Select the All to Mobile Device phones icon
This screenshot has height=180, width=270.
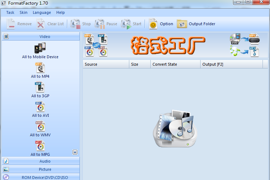(x=40, y=48)
